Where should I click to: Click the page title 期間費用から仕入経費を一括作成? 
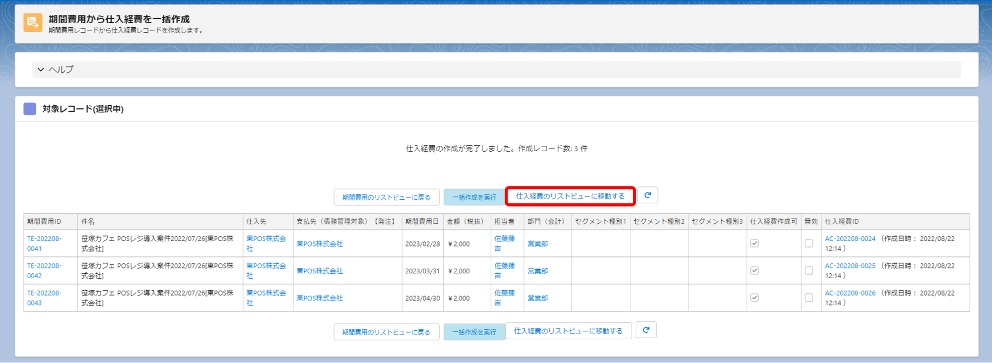[x=119, y=19]
